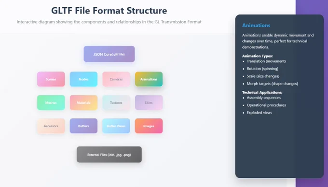The height and width of the screenshot is (187, 328).
Task: Click the Skins component box
Action: pos(149,102)
